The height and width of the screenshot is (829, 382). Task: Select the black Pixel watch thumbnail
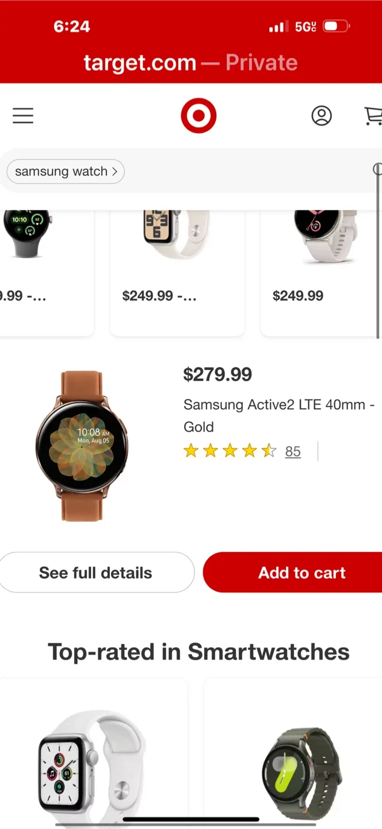click(26, 230)
